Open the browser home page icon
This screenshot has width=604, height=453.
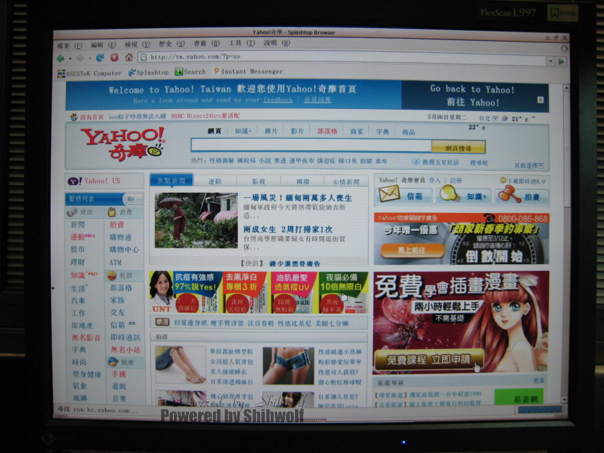point(129,57)
